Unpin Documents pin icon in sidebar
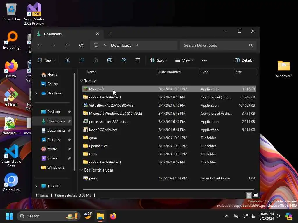Screen dimensions: 298x223 [69, 130]
